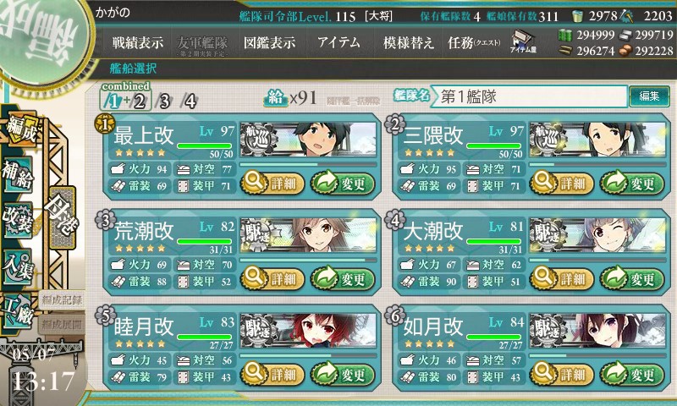Click 荒潮改 ship banner thumbnail

click(308, 235)
